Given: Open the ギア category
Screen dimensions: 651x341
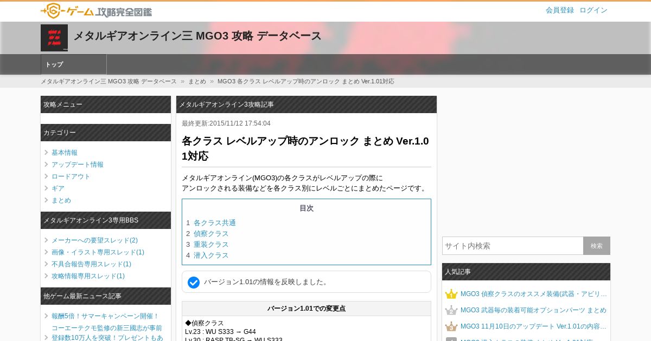Looking at the screenshot, I should (x=58, y=188).
